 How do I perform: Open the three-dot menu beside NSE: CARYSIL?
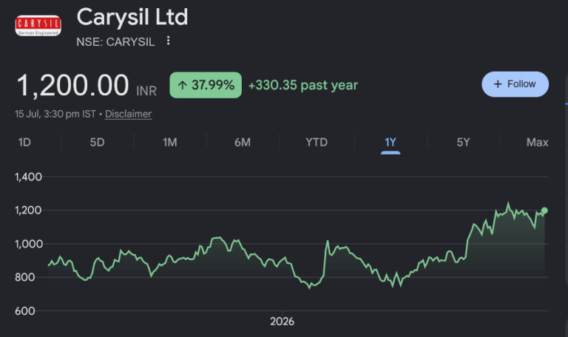point(168,41)
